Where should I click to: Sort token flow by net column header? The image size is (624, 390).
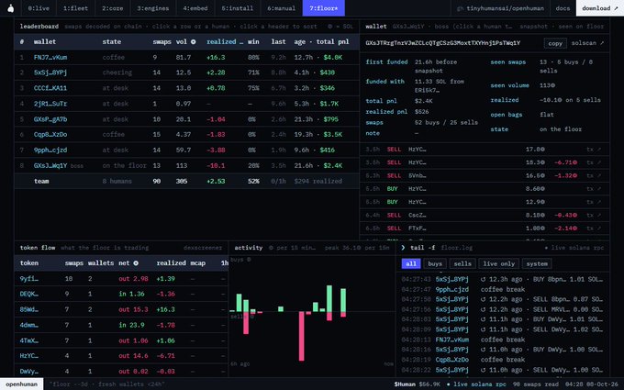pos(128,263)
